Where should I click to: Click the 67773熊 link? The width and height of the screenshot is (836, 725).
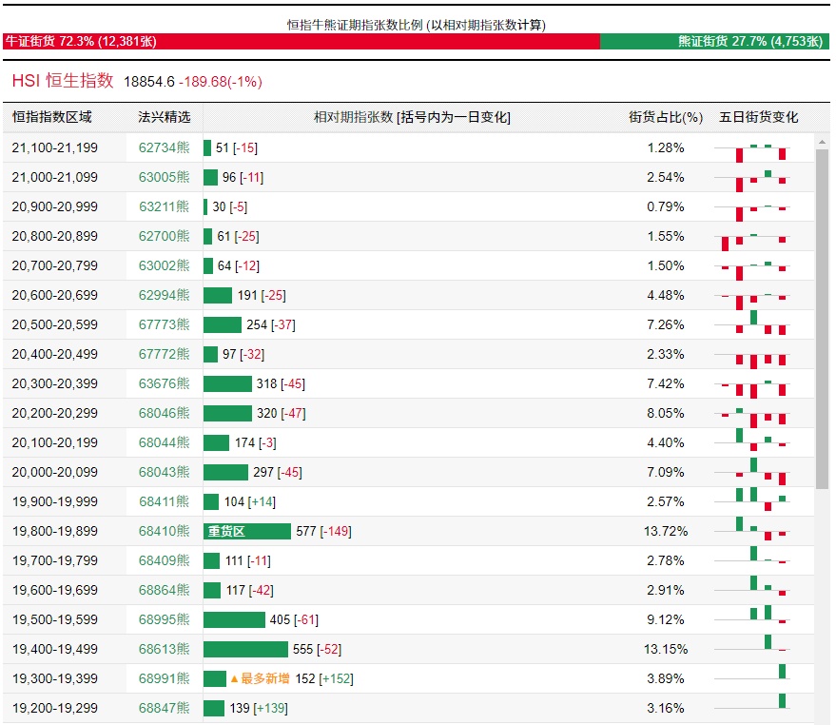(x=164, y=324)
